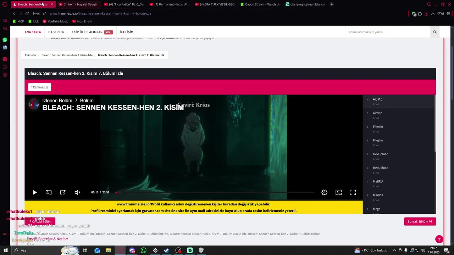Select MailRU source number 8
This screenshot has width=454, height=255.
(399, 197)
